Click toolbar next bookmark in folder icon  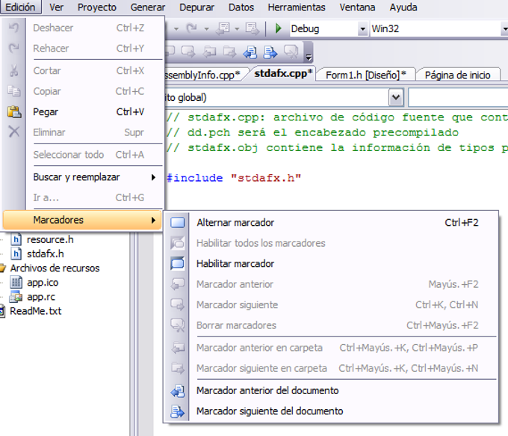pos(229,52)
